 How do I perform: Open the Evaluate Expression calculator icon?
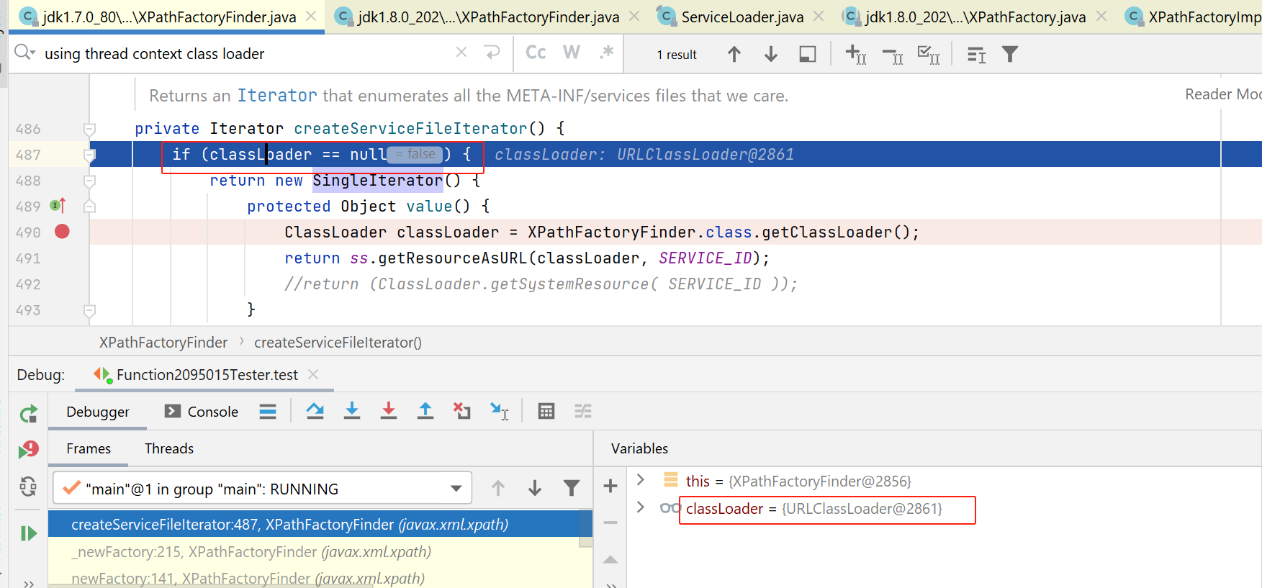546,411
